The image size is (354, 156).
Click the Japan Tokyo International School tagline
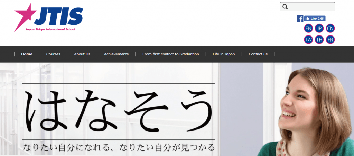[50, 30]
